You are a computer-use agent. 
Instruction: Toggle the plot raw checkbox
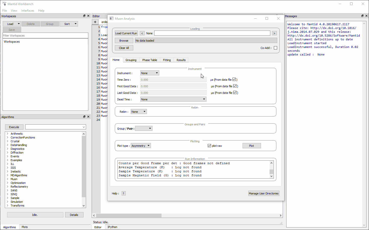click(209, 146)
